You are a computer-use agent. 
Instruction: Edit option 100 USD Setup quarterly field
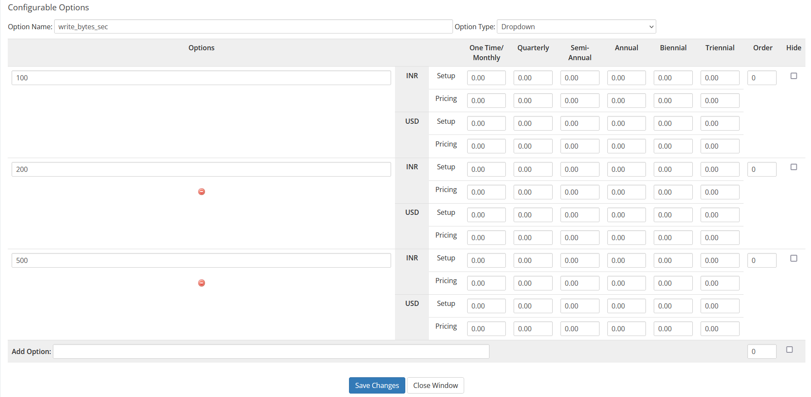pyautogui.click(x=533, y=123)
